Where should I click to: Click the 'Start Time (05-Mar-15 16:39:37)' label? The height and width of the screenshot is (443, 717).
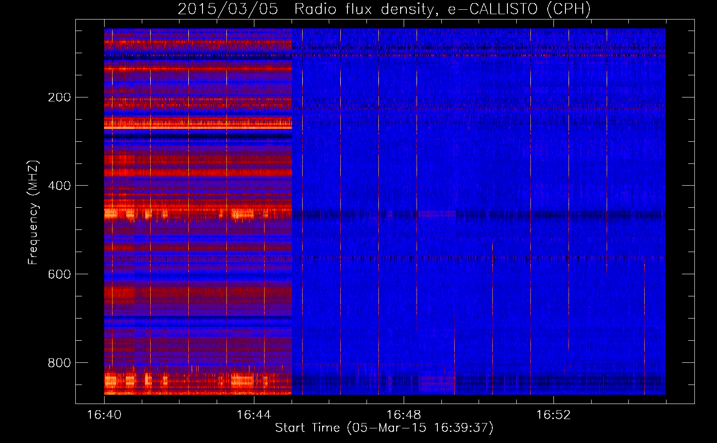[384, 428]
